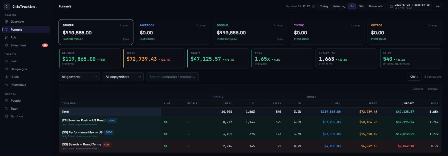
Task: Switch to the TikTok platform card
Action: [x=327, y=32]
